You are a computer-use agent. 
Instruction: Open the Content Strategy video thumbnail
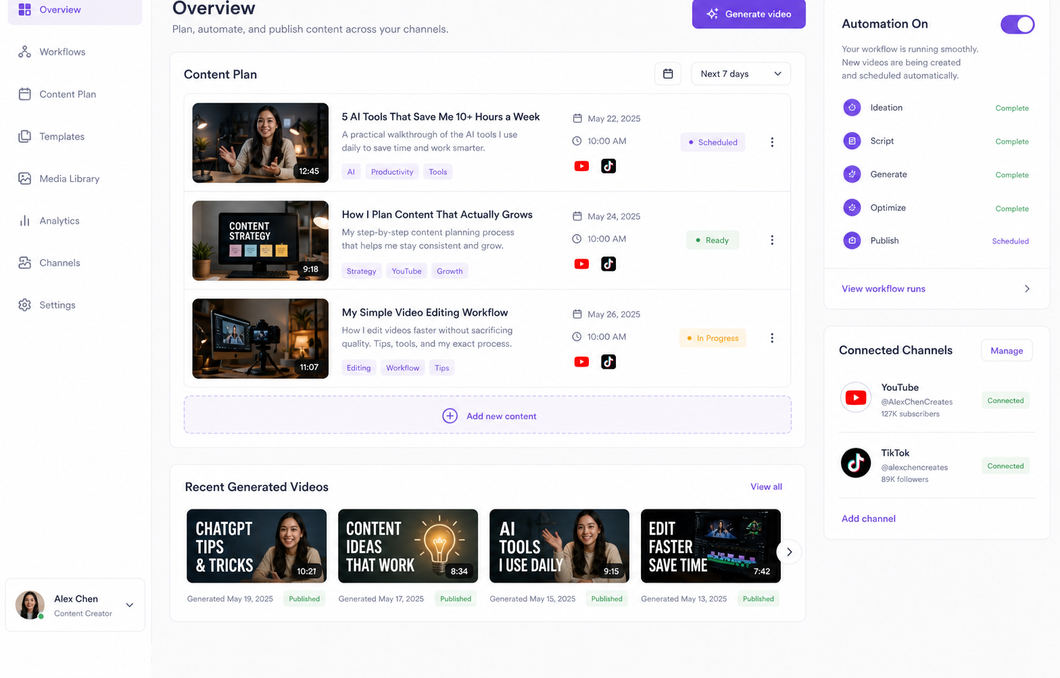(260, 241)
